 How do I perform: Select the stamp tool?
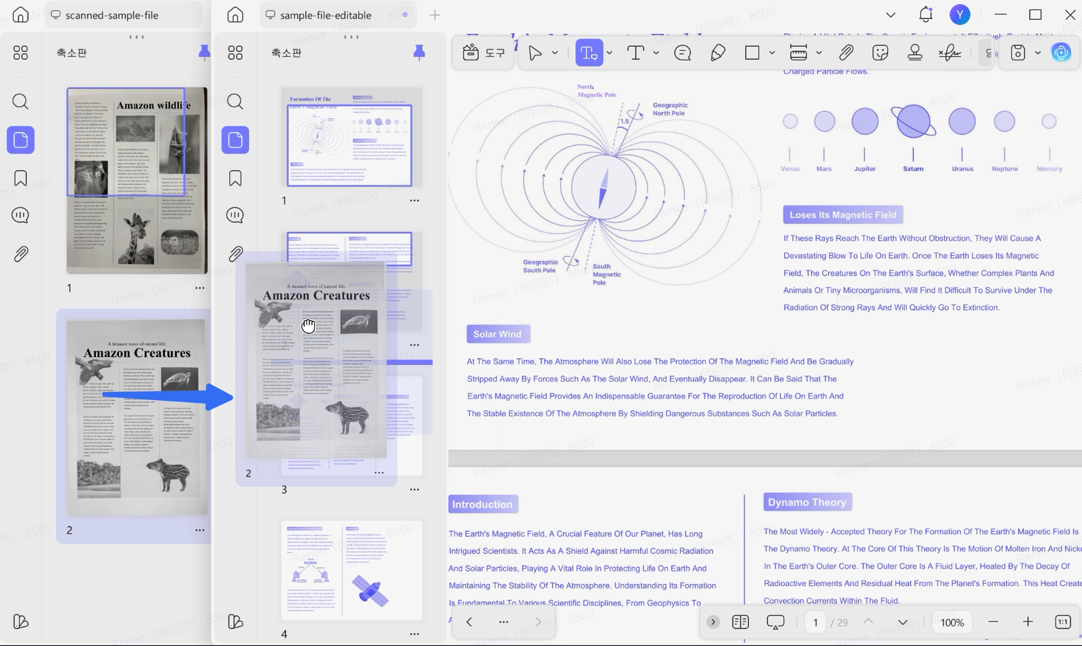(x=914, y=52)
